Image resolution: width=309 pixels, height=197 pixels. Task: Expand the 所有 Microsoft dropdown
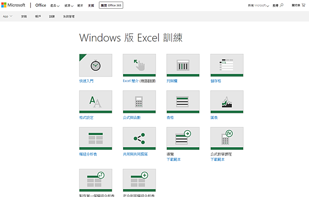[x=259, y=6]
